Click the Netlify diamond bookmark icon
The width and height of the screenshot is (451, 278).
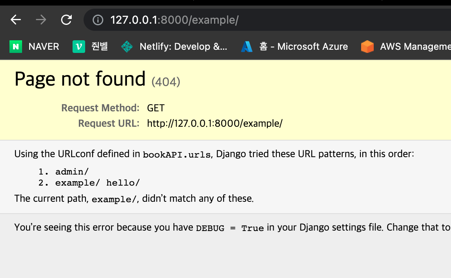(127, 47)
